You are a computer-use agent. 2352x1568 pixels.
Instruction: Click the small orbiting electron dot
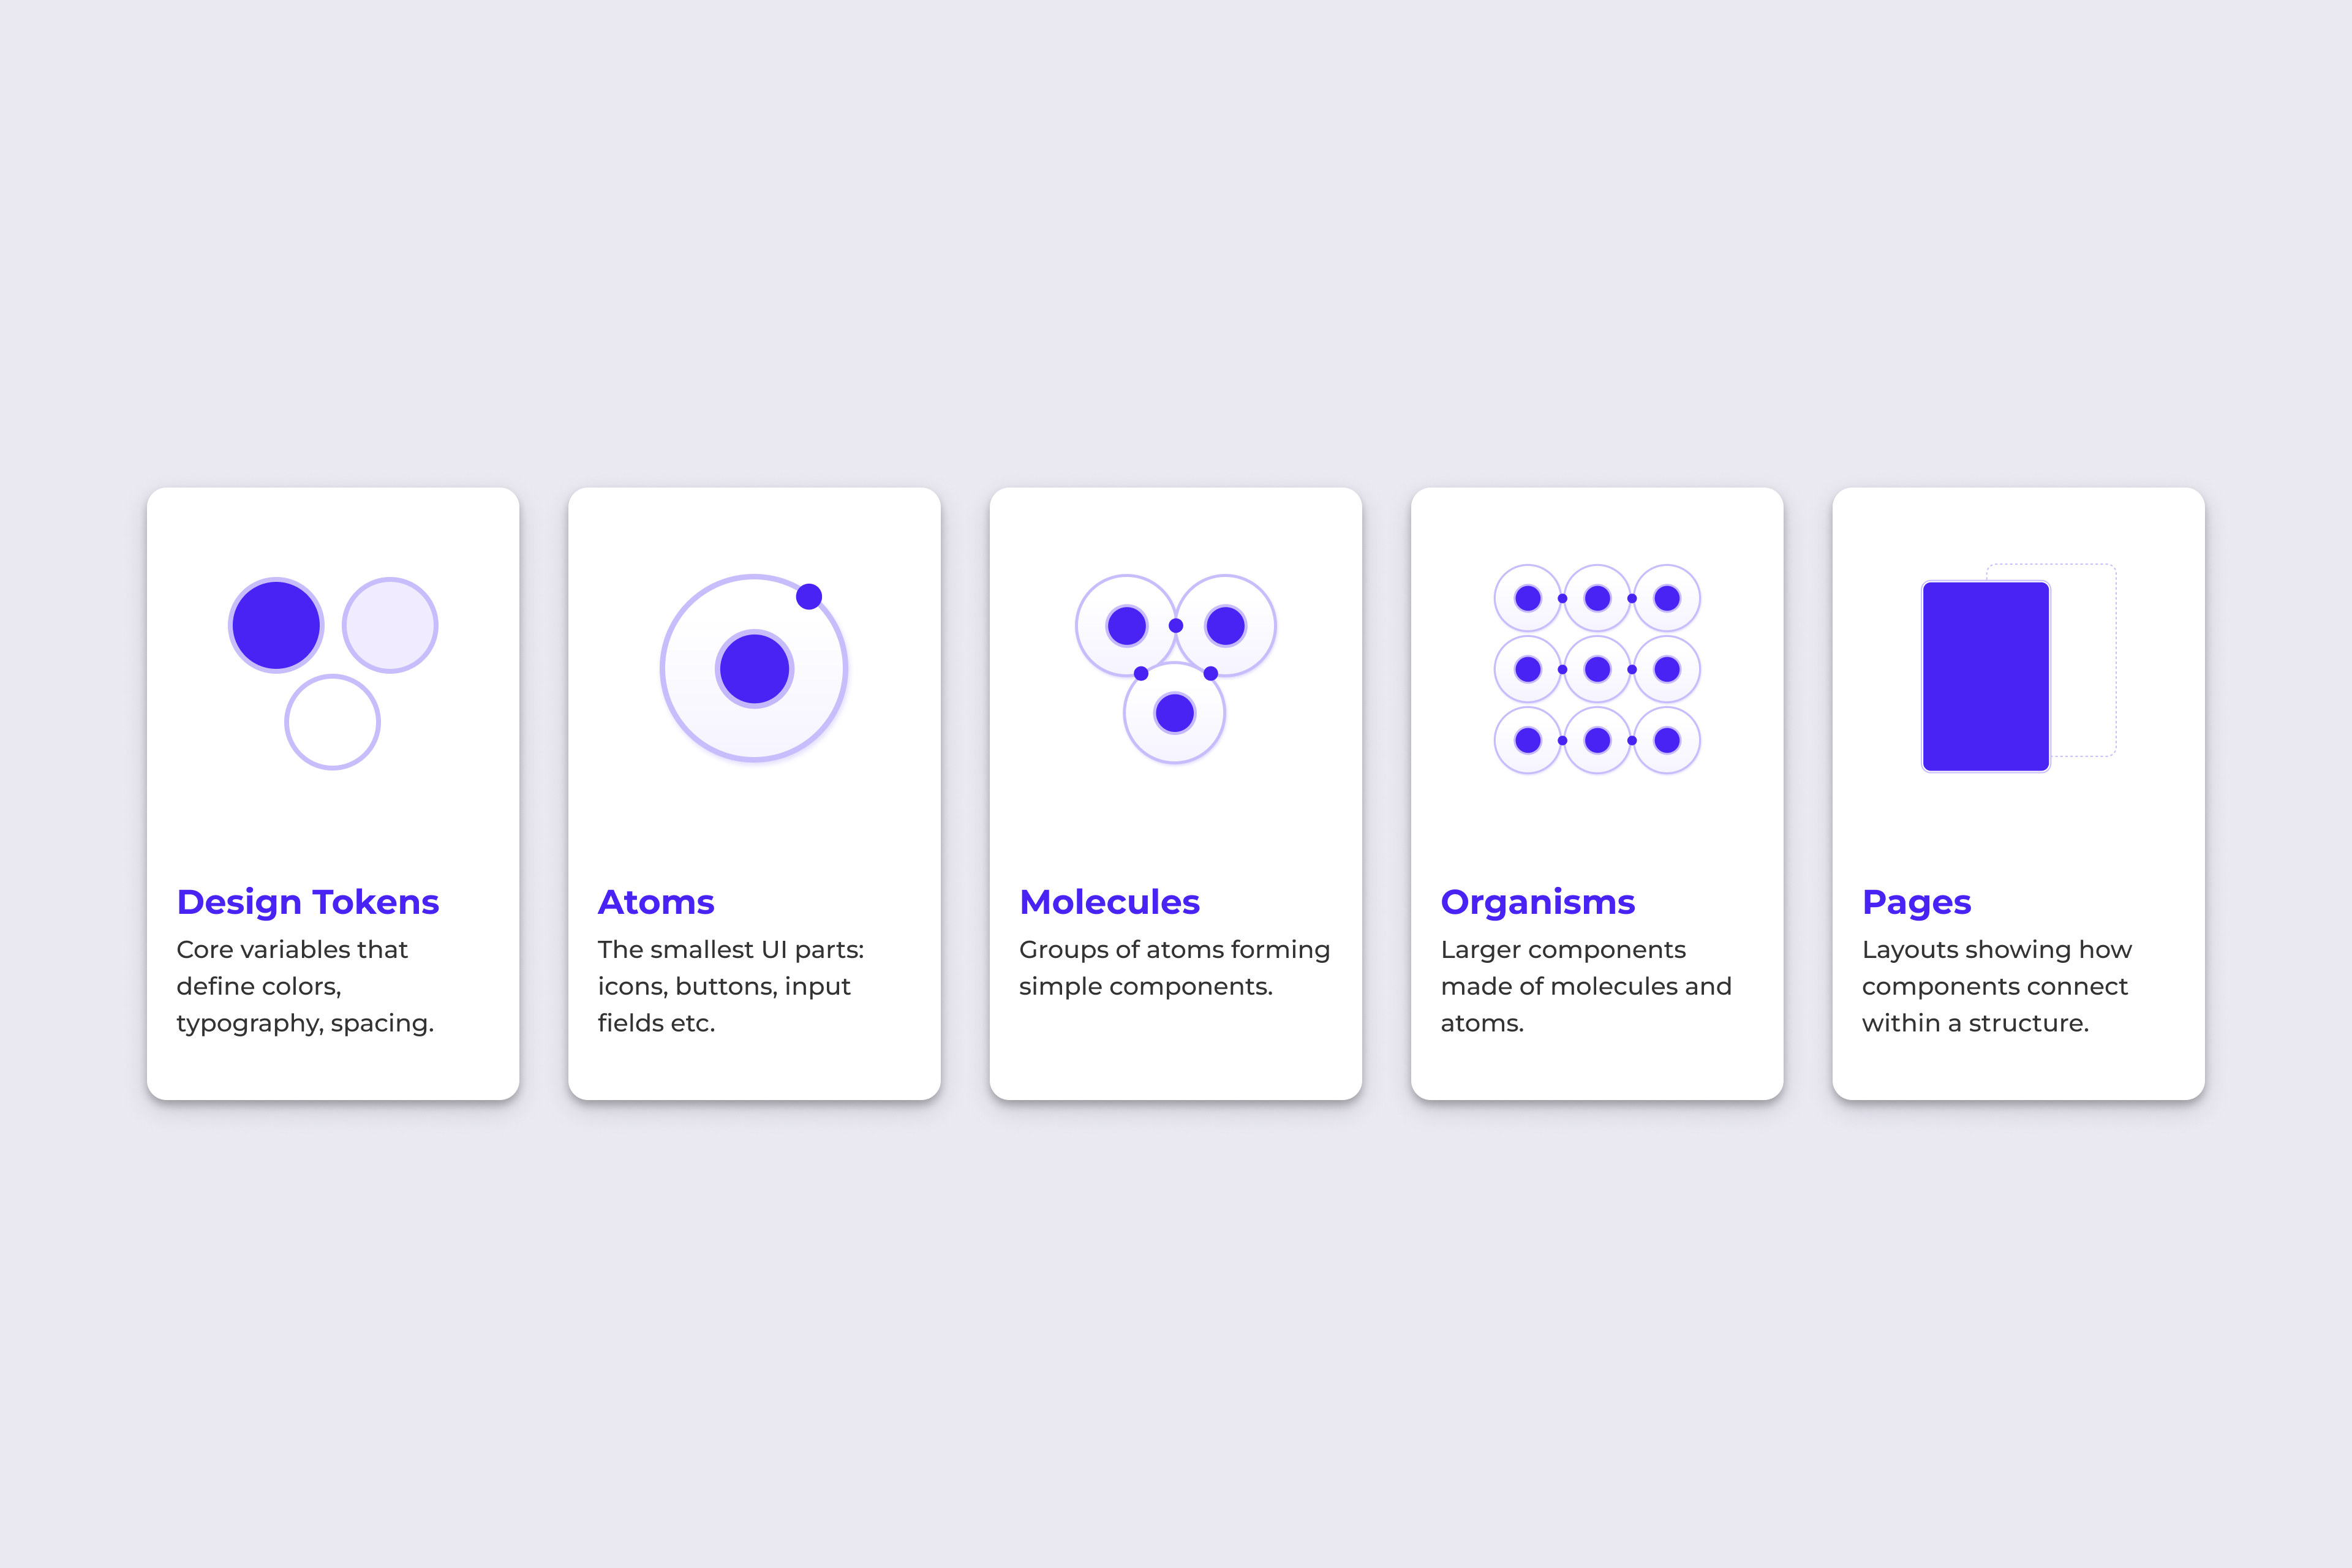tap(809, 597)
